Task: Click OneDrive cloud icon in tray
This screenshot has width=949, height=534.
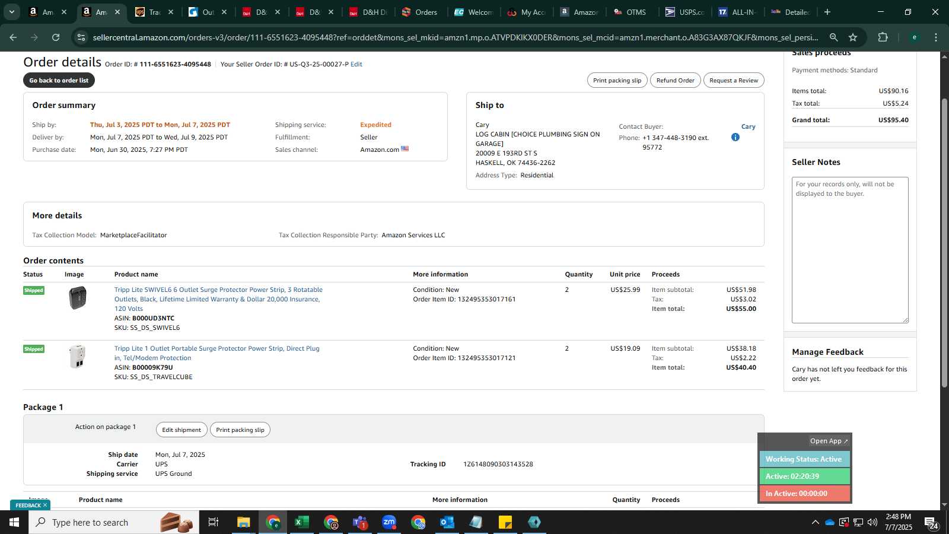Action: 829,522
